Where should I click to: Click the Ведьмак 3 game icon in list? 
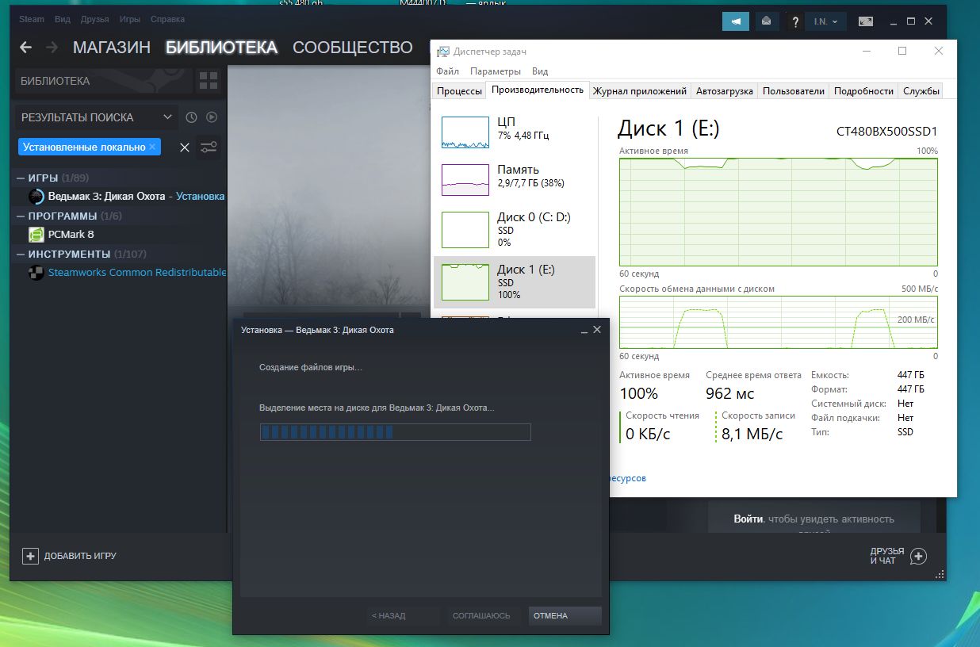[36, 196]
